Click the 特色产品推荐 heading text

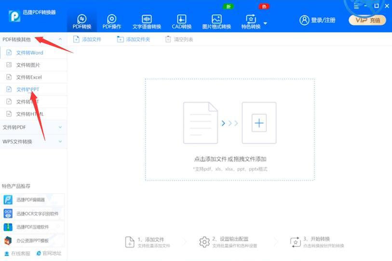(x=16, y=186)
